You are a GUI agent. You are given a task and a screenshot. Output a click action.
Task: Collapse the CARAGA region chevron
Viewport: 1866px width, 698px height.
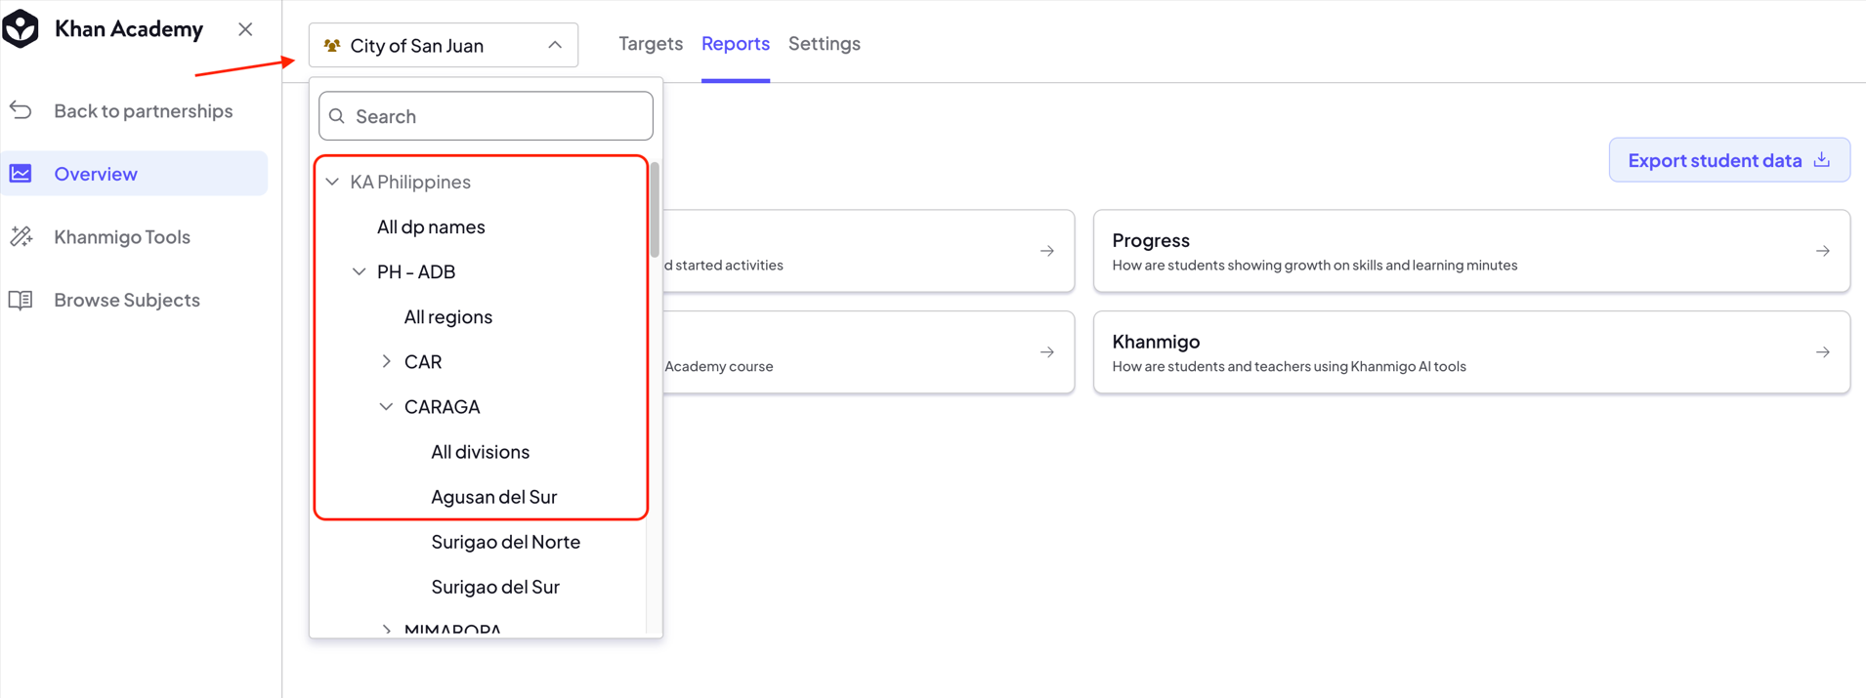pos(387,406)
